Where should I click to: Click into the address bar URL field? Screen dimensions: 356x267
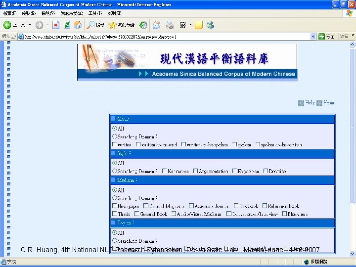(167, 37)
